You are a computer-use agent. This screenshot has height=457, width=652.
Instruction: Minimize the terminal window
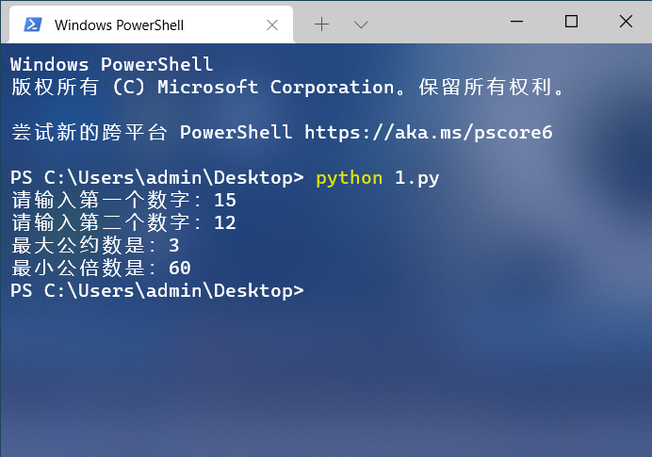[516, 22]
